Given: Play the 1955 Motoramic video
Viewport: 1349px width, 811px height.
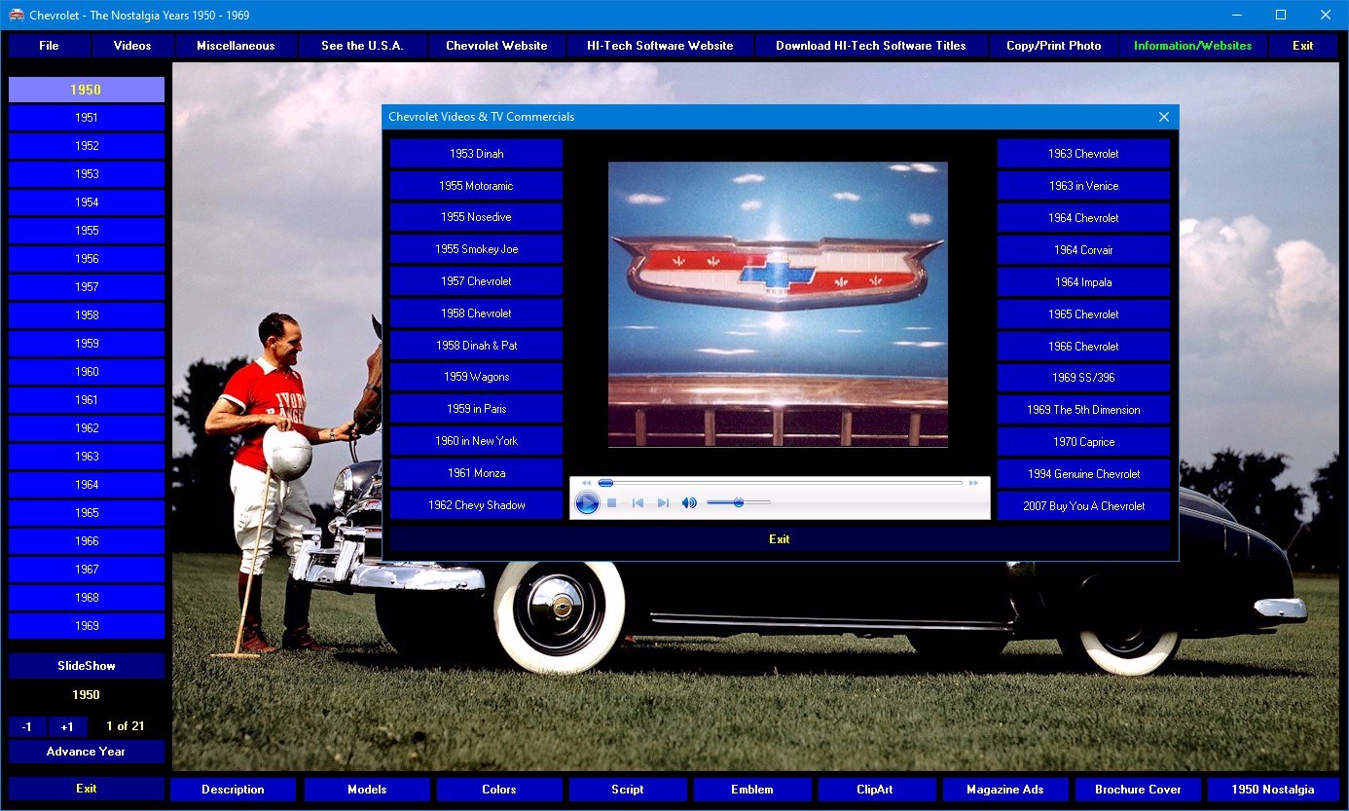Looking at the screenshot, I should coord(476,186).
